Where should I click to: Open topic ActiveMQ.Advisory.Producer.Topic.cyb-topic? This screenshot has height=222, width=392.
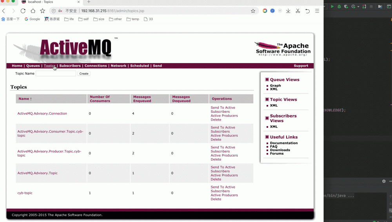tap(49, 153)
